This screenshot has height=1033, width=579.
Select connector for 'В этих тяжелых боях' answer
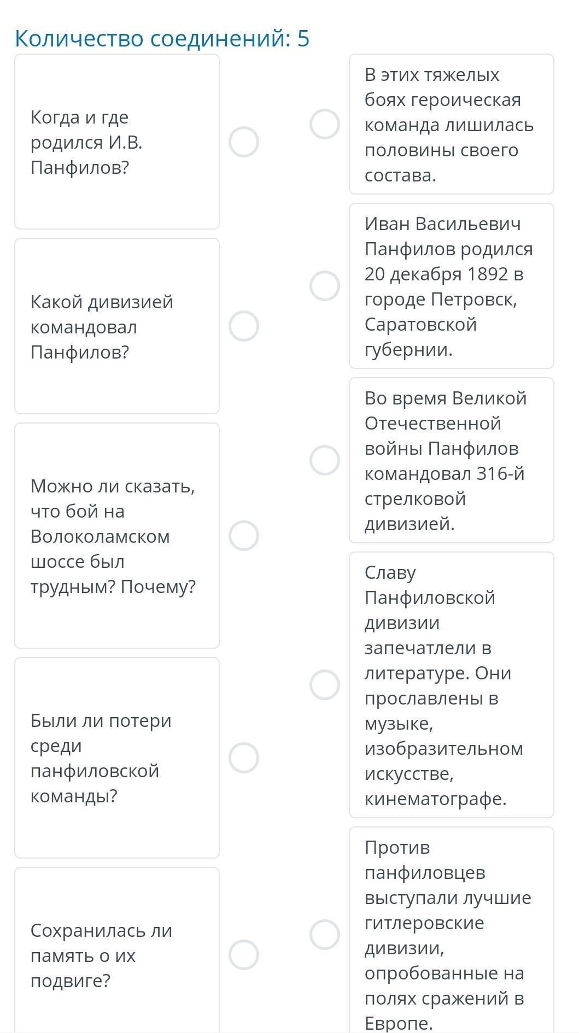coord(325,124)
